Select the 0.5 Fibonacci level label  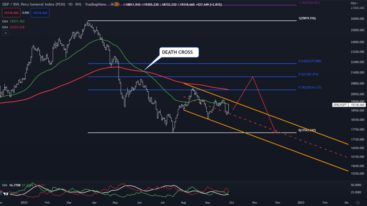pos(308,74)
